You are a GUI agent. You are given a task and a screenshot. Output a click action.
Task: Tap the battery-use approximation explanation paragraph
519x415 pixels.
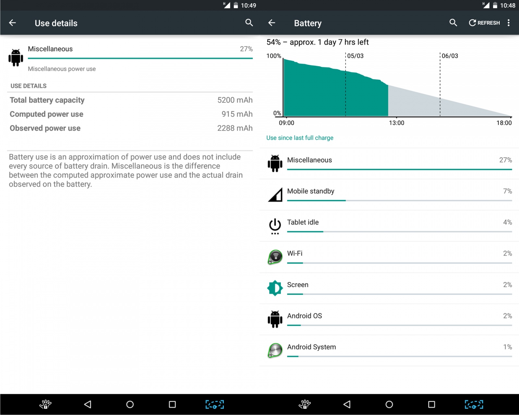pyautogui.click(x=126, y=171)
